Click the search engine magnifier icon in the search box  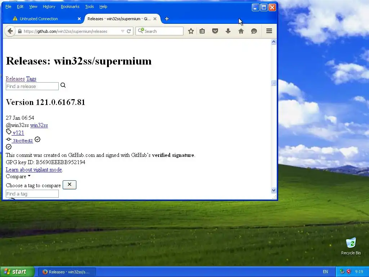141,31
